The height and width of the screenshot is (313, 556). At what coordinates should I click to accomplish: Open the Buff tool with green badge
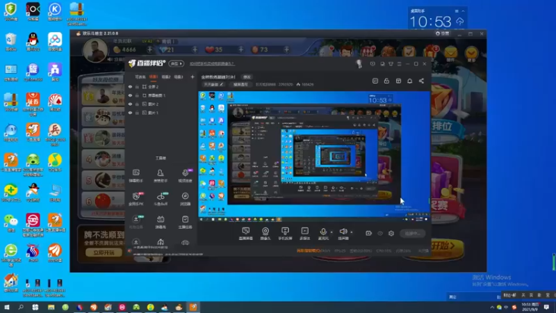(161, 199)
